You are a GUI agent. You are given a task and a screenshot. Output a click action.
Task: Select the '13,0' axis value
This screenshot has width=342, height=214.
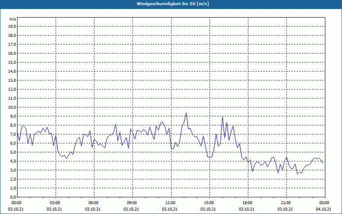(x=12, y=80)
